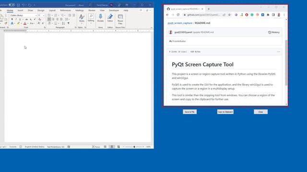This screenshot has height=172, width=307.
Task: Toggle Center paragraph alignment
Action: (53, 19)
